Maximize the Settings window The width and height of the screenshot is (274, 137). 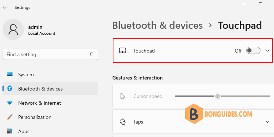[x=260, y=4]
